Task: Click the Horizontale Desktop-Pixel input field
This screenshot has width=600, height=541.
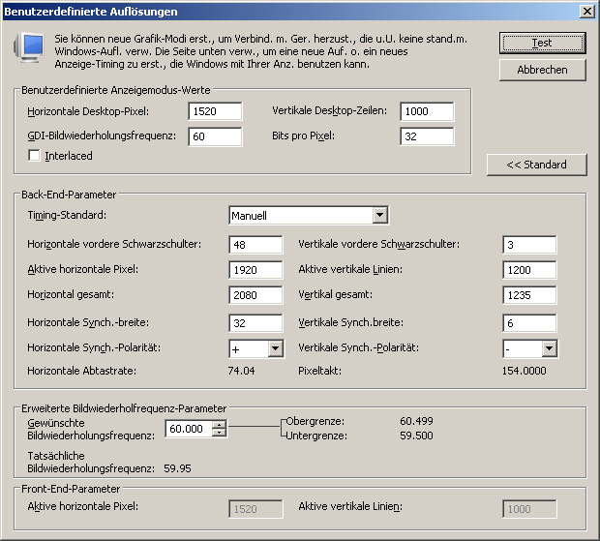Action: [215, 111]
